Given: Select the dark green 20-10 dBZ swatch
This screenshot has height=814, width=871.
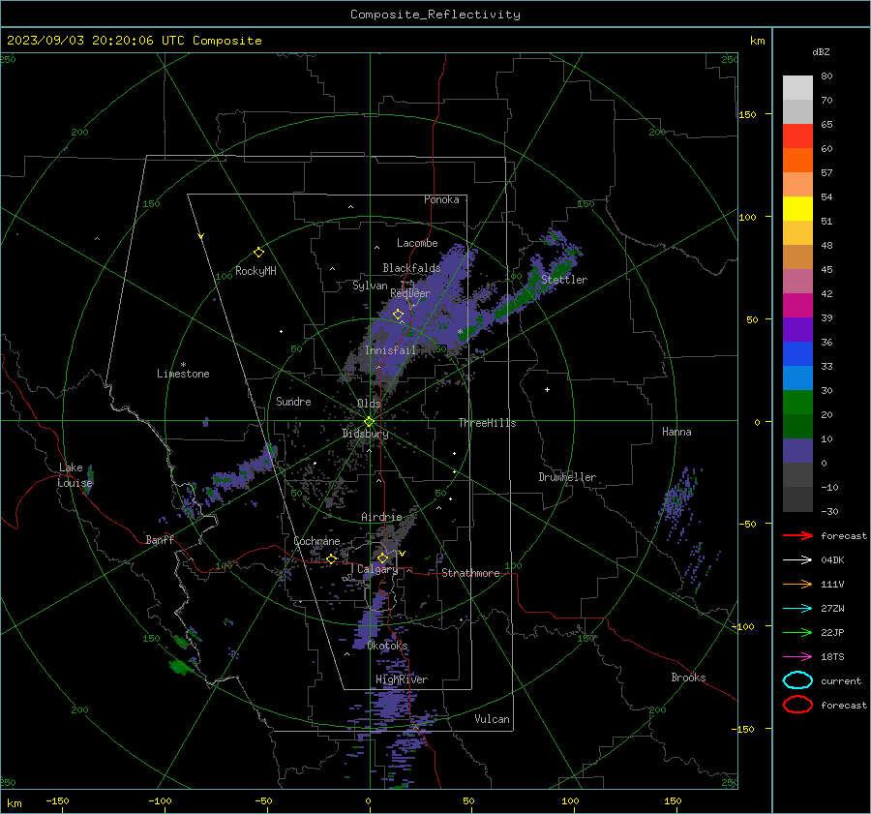Looking at the screenshot, I should pyautogui.click(x=797, y=426).
